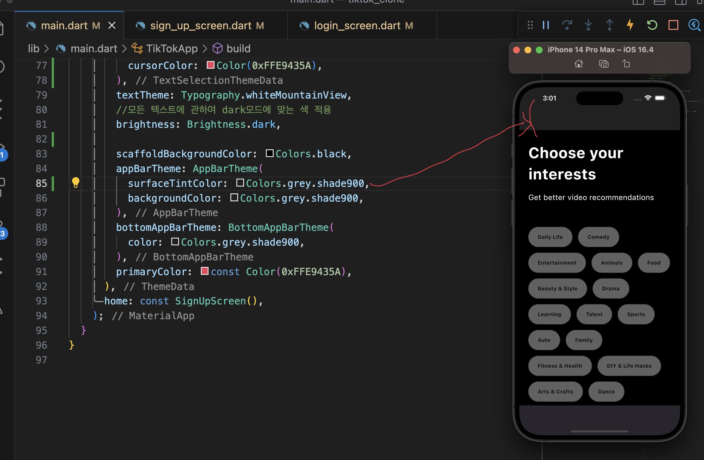
Task: Pause the debug session
Action: tap(546, 25)
